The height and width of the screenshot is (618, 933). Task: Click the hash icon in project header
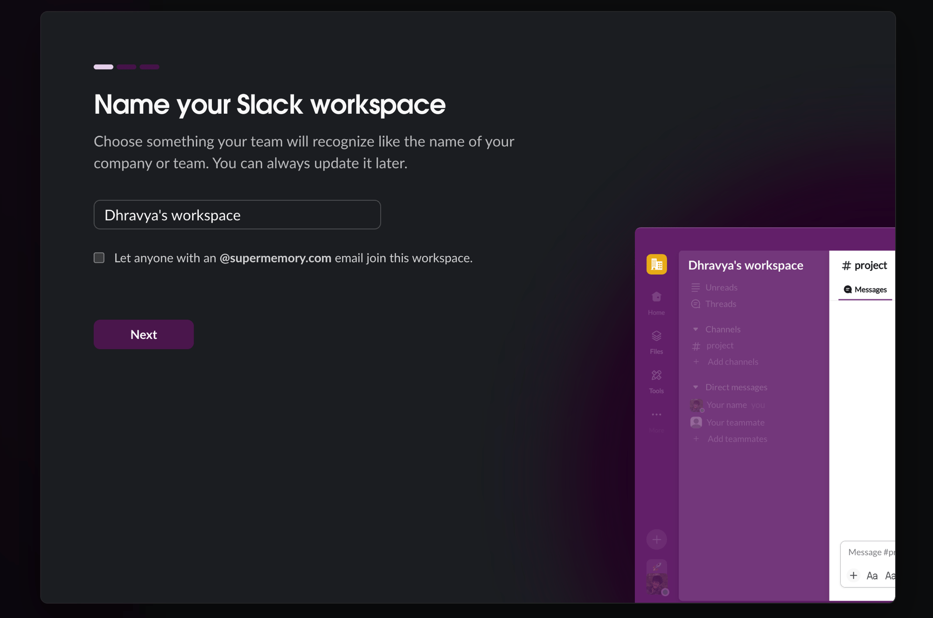pyautogui.click(x=846, y=266)
